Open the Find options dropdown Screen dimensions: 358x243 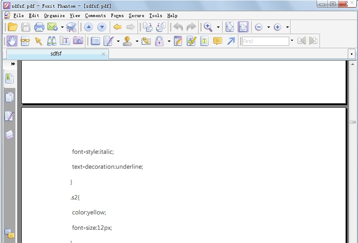(292, 41)
